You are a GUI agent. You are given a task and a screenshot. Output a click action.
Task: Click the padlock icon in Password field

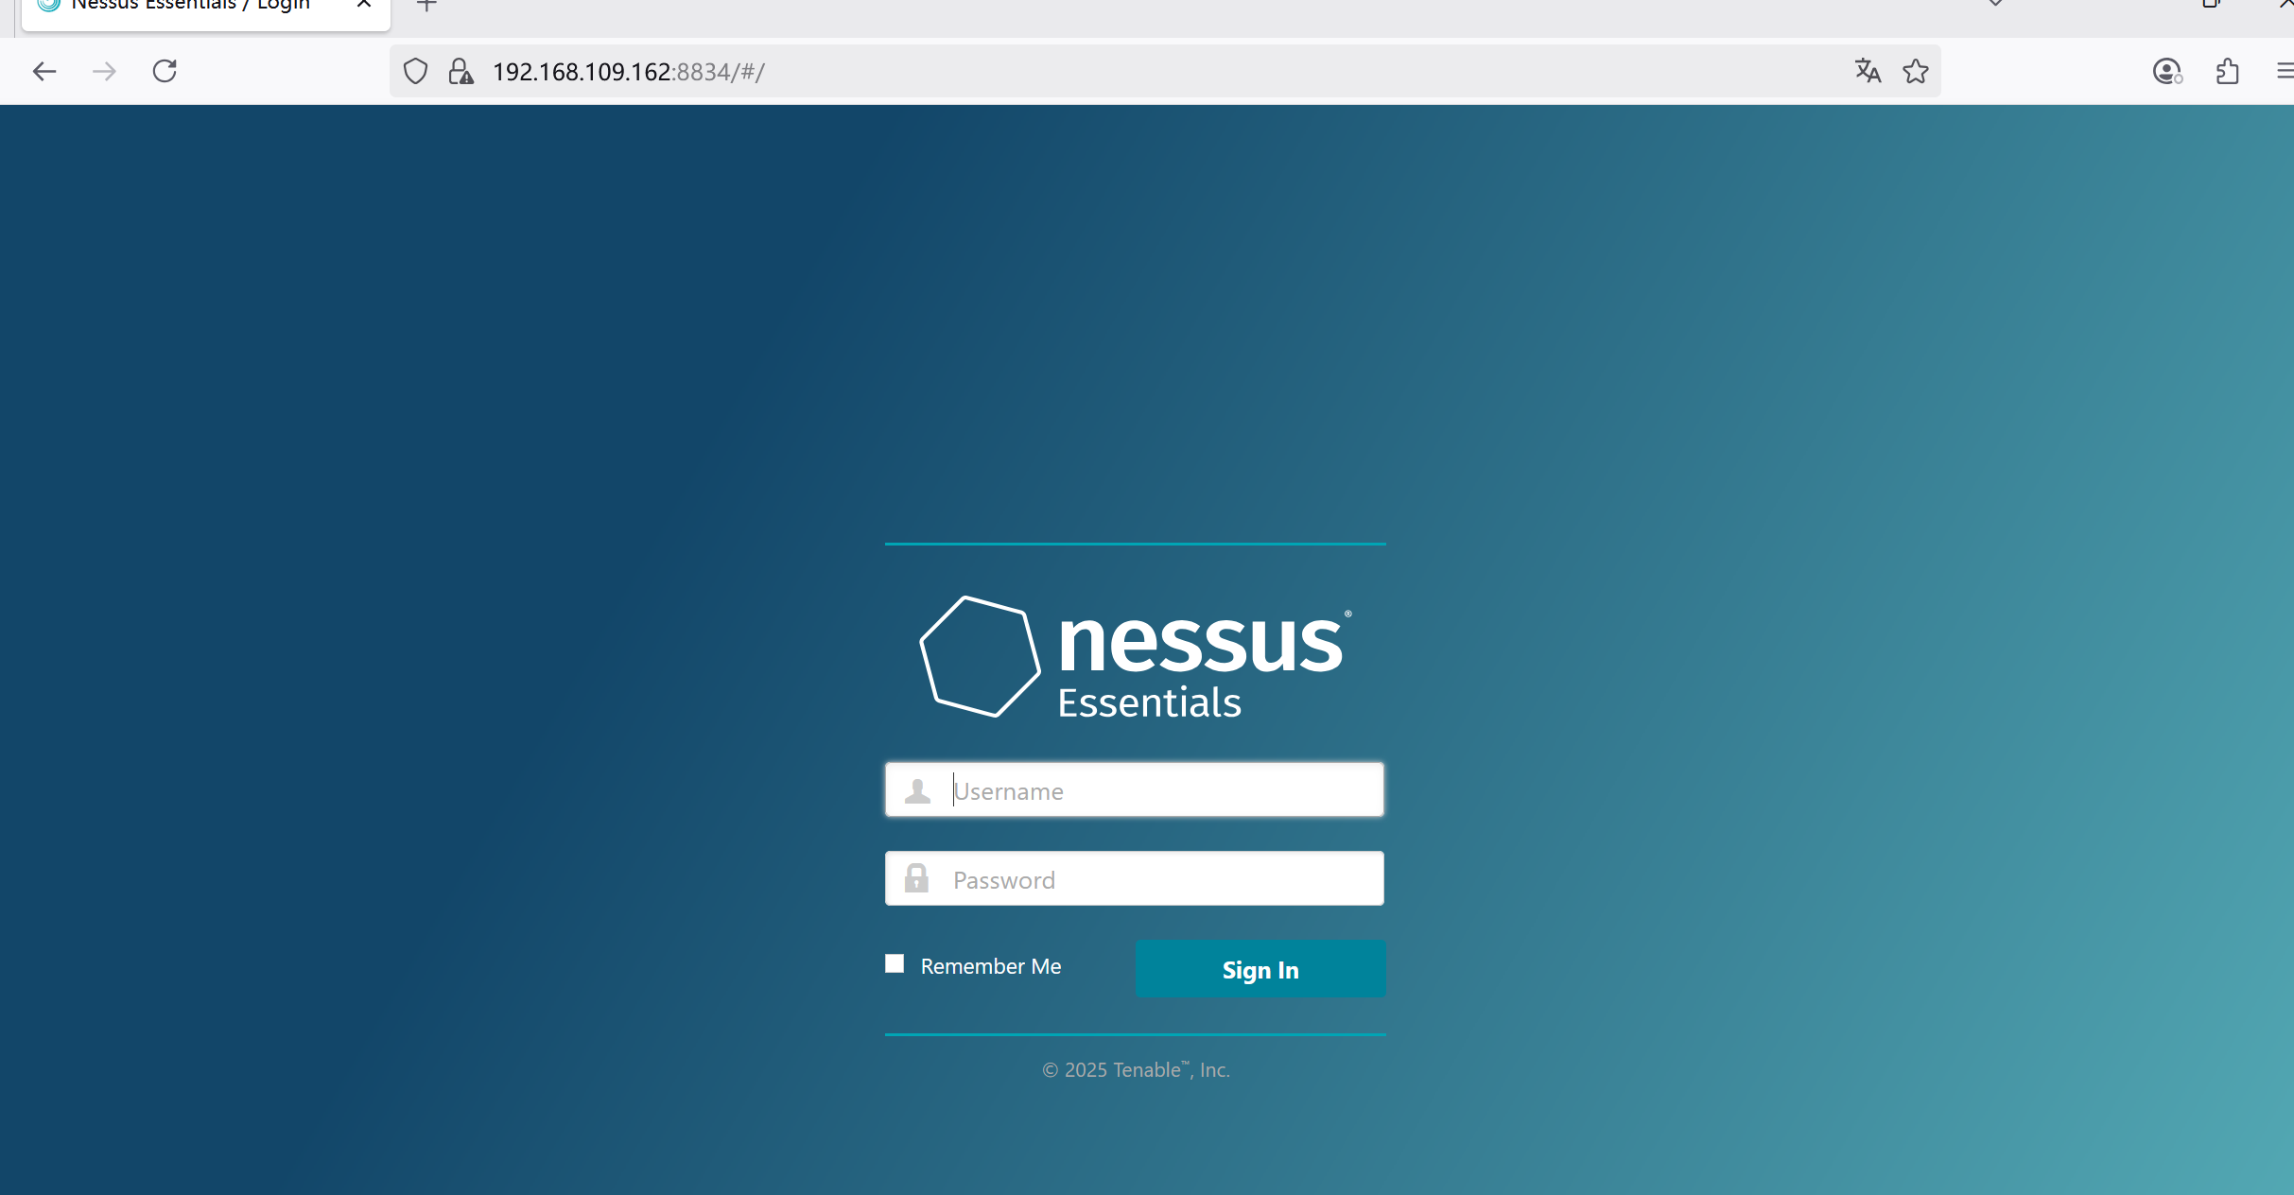(x=916, y=878)
